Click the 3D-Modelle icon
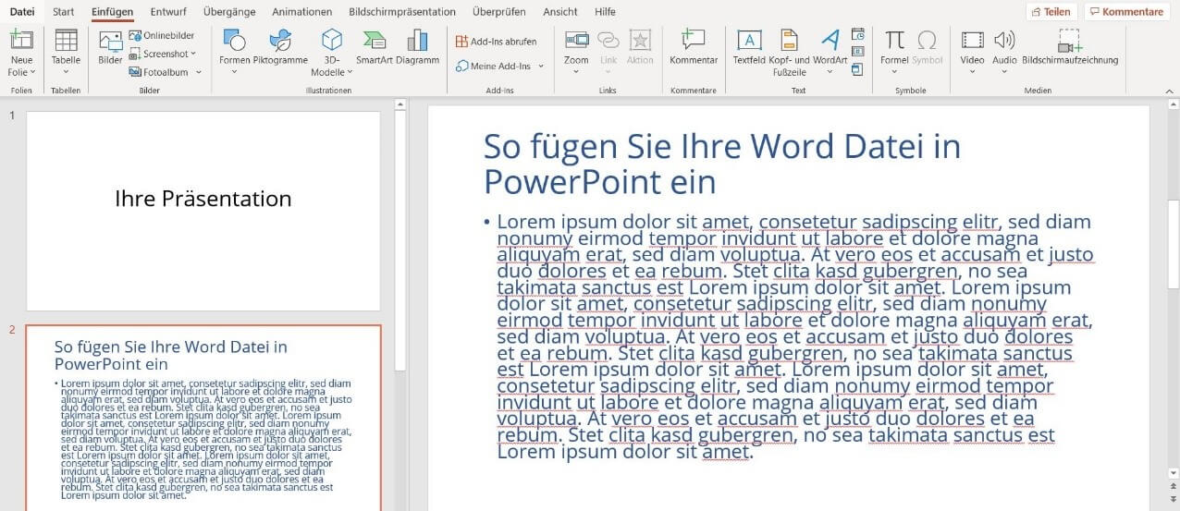1180x511 pixels. point(331,40)
